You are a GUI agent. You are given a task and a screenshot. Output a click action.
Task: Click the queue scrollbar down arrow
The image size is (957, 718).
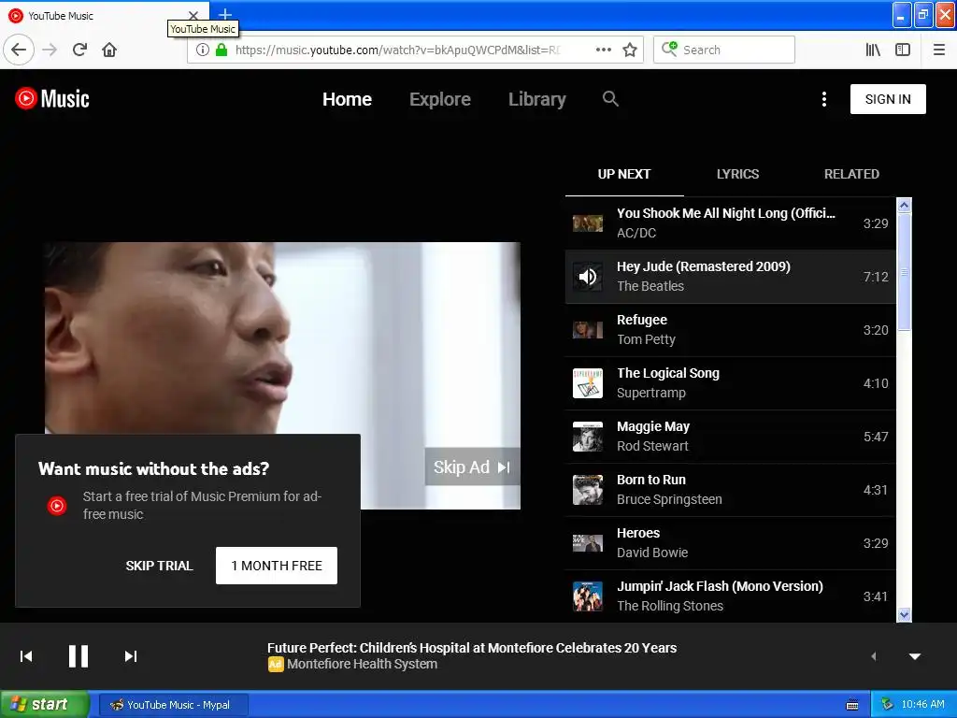tap(904, 615)
